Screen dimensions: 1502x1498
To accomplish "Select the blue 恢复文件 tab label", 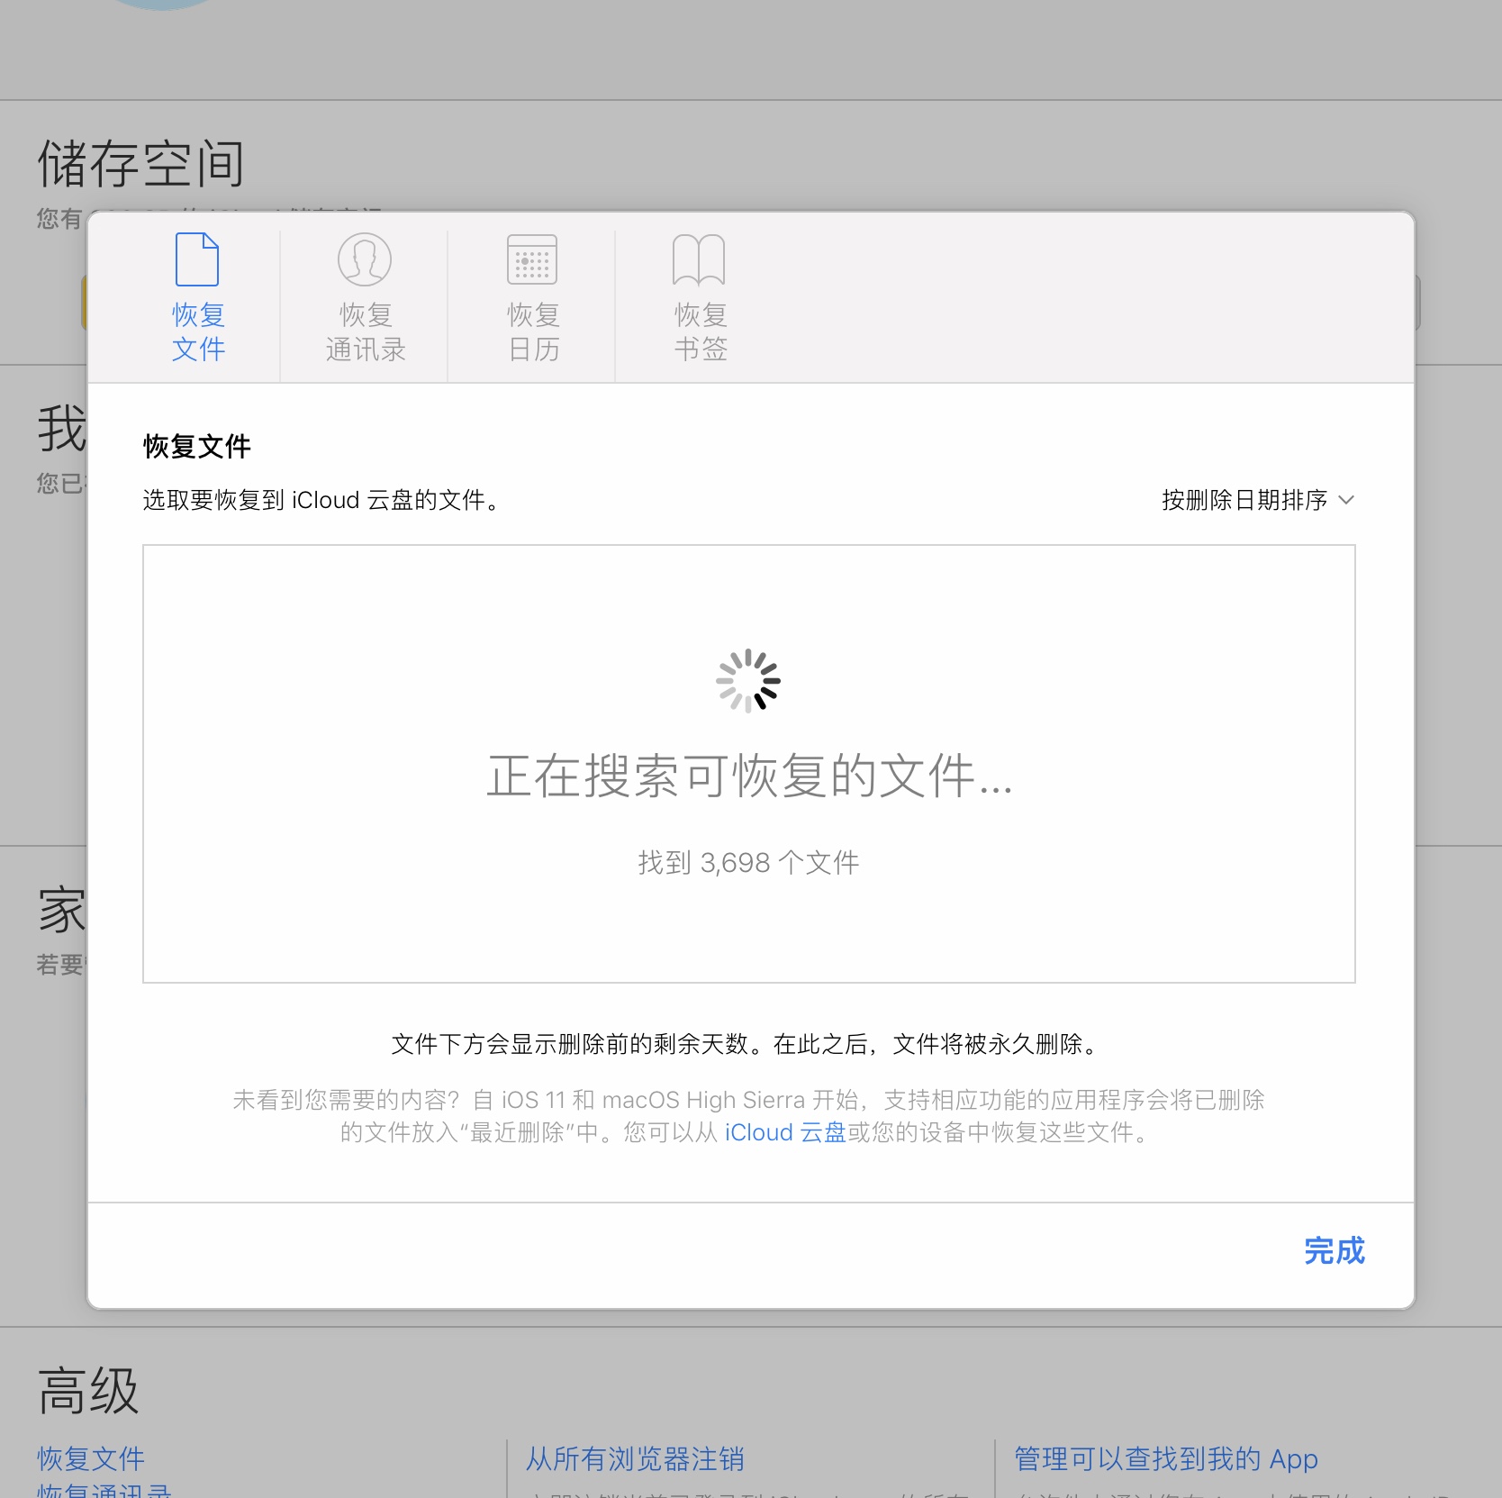I will (x=198, y=331).
